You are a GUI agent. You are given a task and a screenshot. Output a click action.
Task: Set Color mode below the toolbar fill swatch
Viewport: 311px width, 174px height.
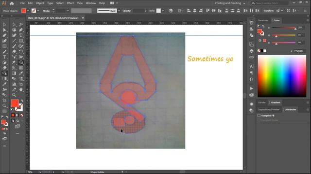pyautogui.click(x=13, y=115)
